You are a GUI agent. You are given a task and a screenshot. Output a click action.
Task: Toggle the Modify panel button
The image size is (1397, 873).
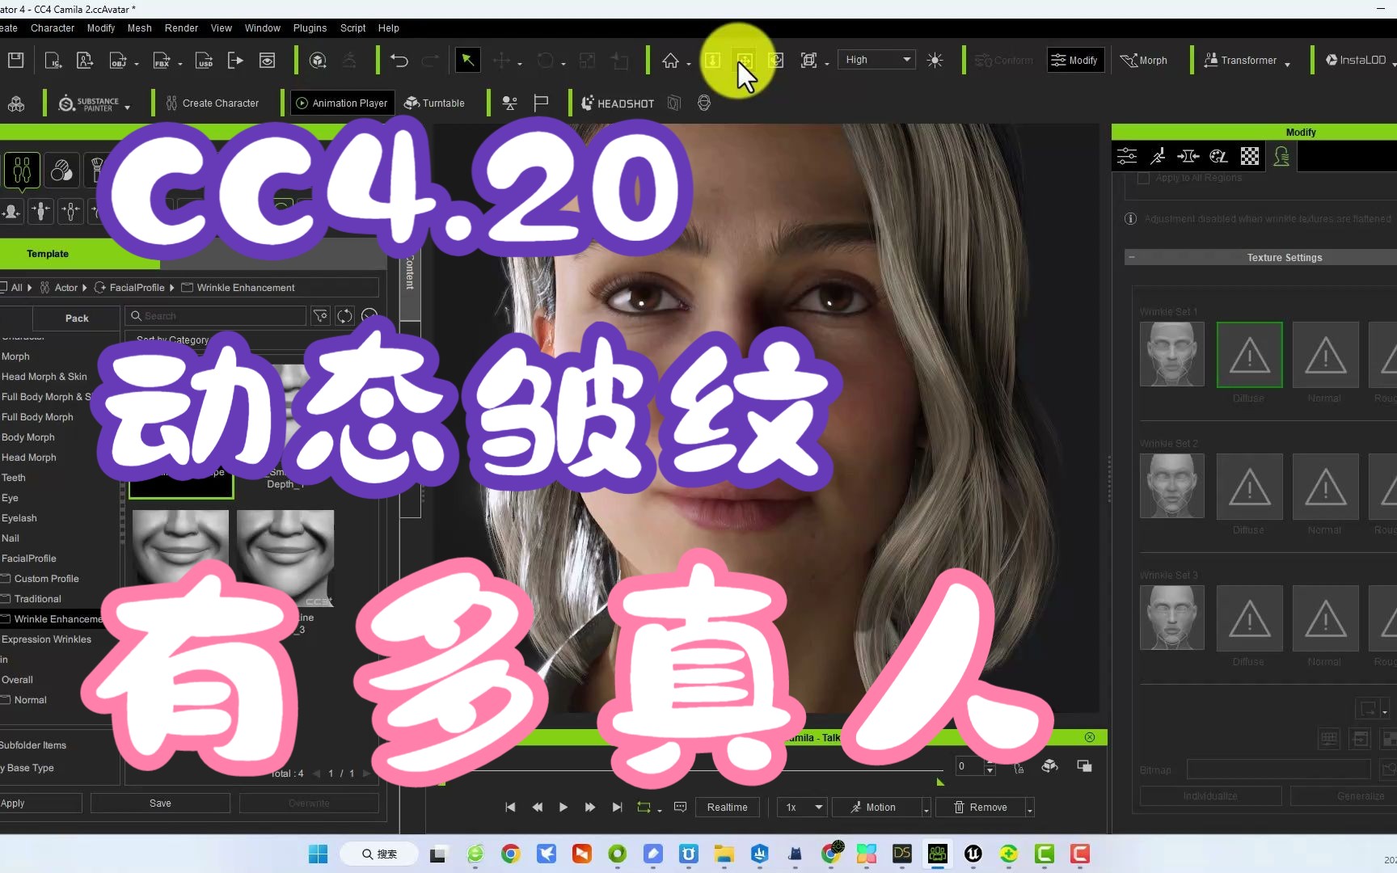pos(1075,60)
